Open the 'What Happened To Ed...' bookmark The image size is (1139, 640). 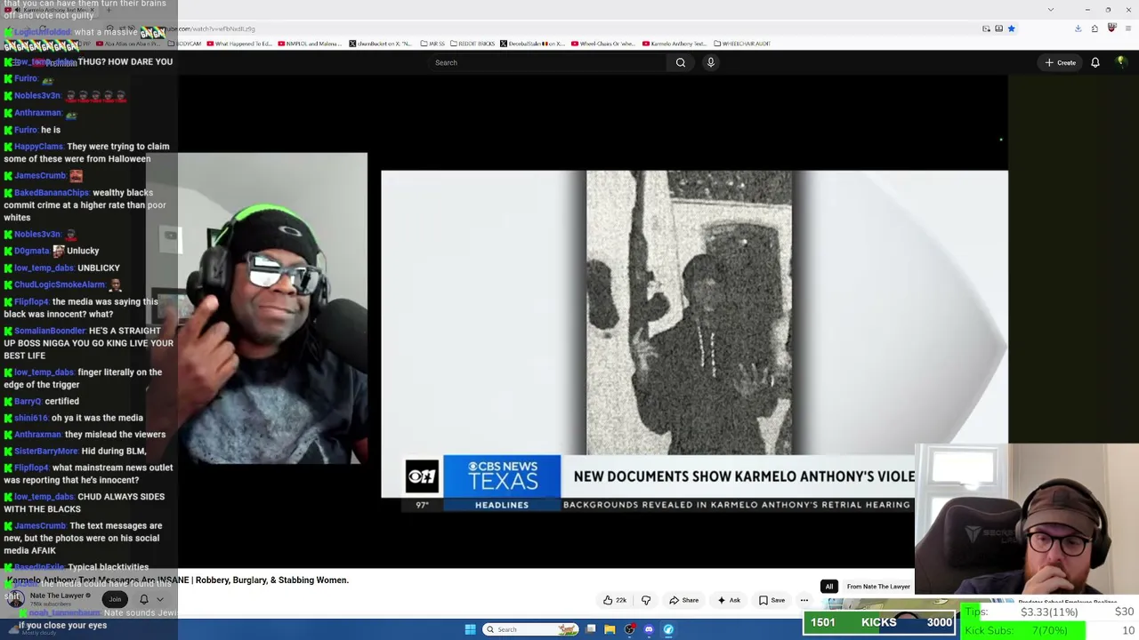point(239,44)
